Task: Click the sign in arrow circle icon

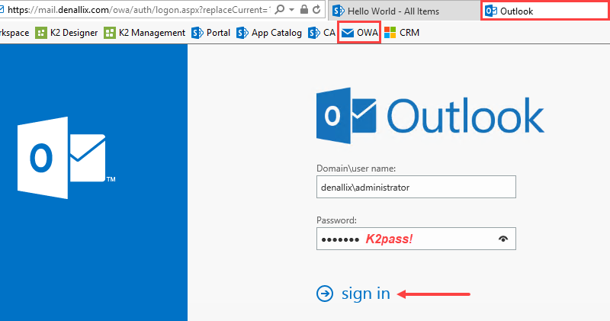Action: [x=325, y=294]
